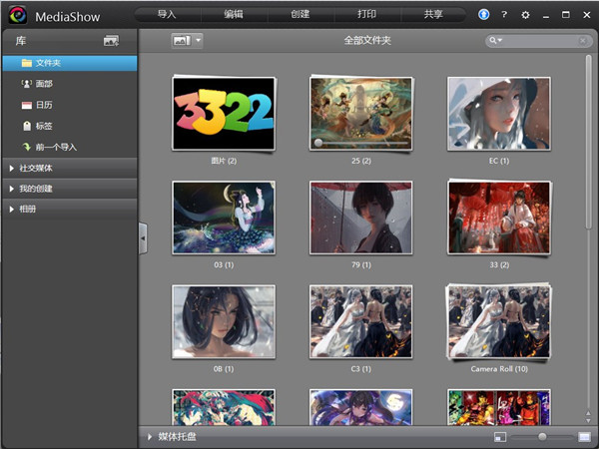This screenshot has height=449, width=599.
Task: Click the update arrow icon in title bar
Action: coord(484,14)
